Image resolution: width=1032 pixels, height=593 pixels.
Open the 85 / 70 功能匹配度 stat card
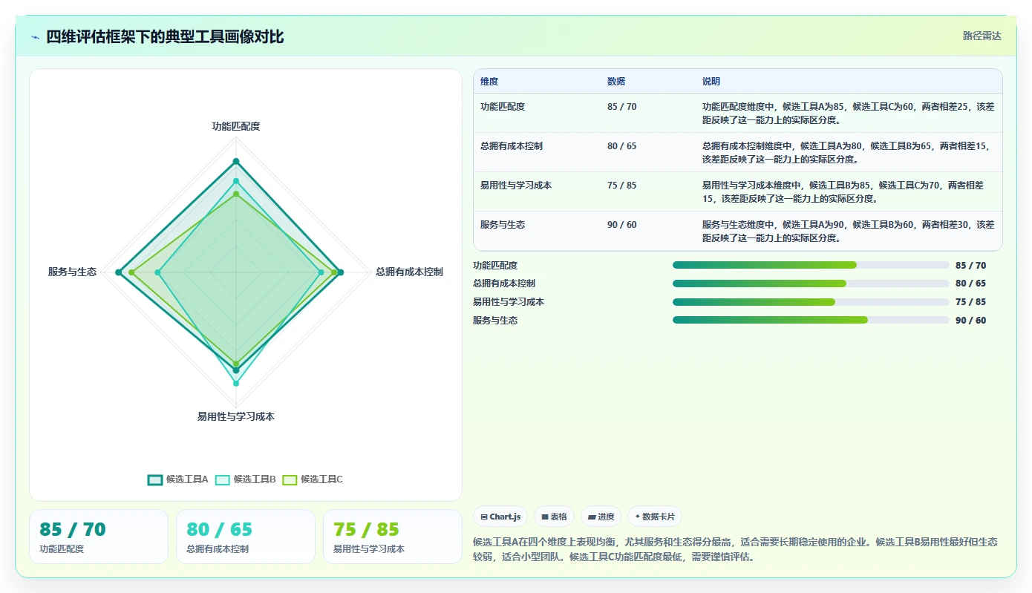point(99,537)
